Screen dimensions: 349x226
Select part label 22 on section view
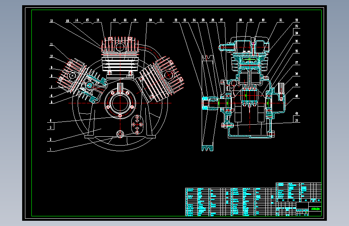[176, 20]
